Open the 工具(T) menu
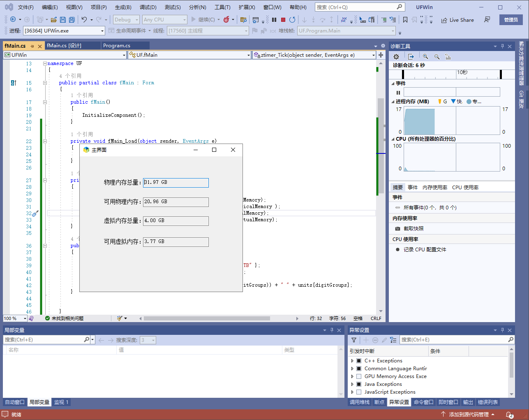 (x=222, y=7)
